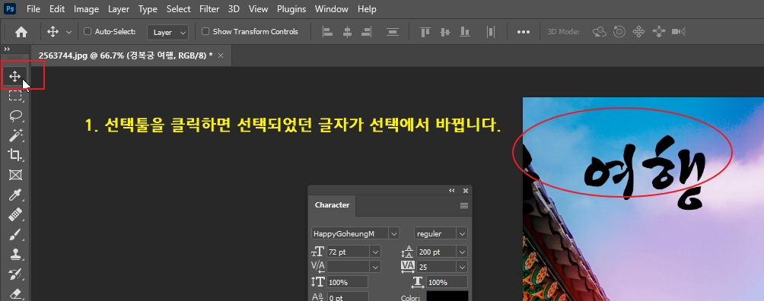The width and height of the screenshot is (764, 301).
Task: Click the Align vertical centers icon
Action: (445, 32)
